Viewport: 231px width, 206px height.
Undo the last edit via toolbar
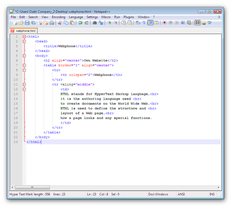tap(80, 23)
